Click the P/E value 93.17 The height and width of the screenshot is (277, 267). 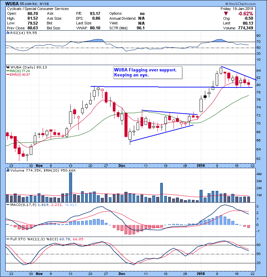click(95, 14)
